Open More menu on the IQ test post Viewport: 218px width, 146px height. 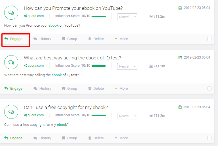click(x=121, y=89)
